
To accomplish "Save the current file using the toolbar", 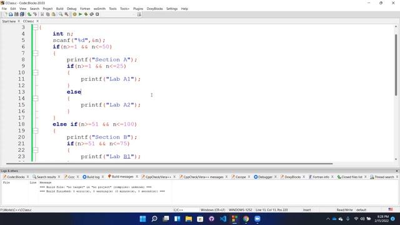I will point(16,14).
